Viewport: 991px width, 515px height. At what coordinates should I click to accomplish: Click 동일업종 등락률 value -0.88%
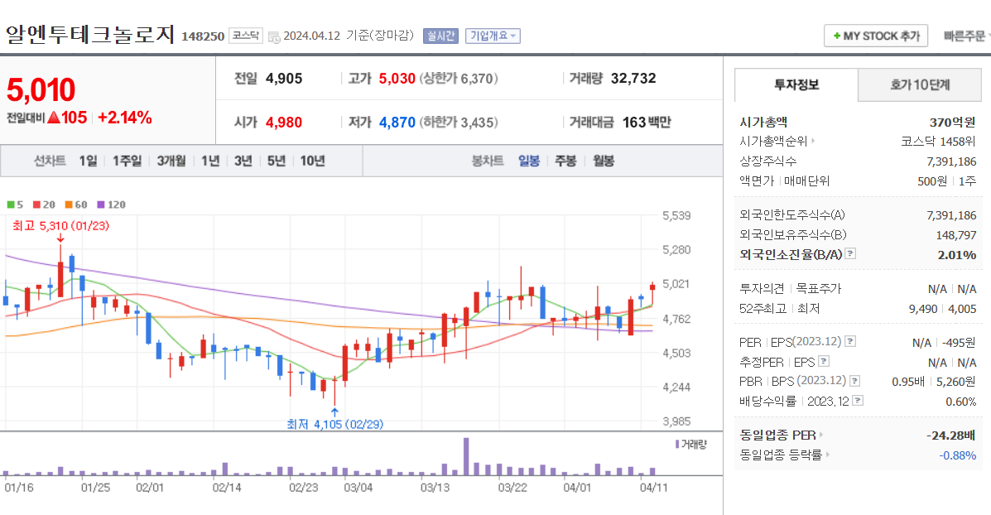(958, 455)
